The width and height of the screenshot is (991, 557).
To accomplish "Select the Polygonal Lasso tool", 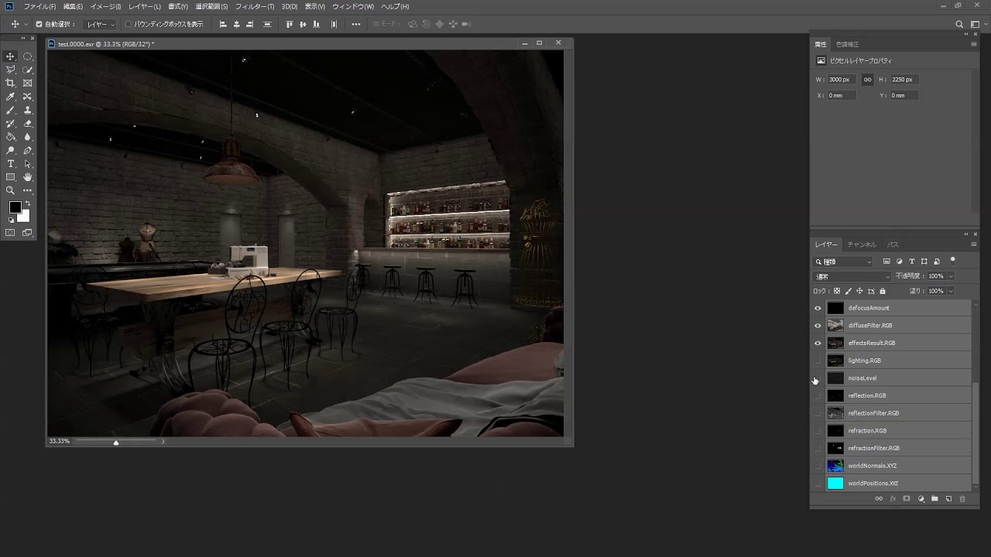I will coord(11,70).
